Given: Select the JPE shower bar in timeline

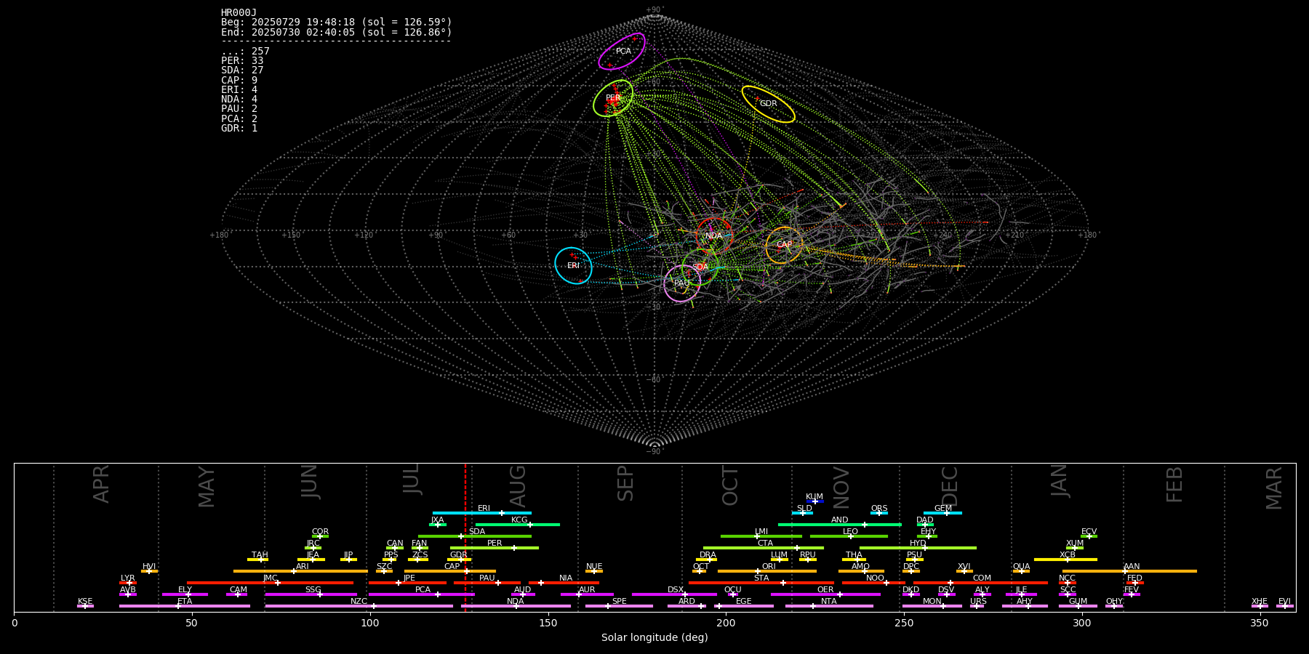Looking at the screenshot, I should [408, 583].
